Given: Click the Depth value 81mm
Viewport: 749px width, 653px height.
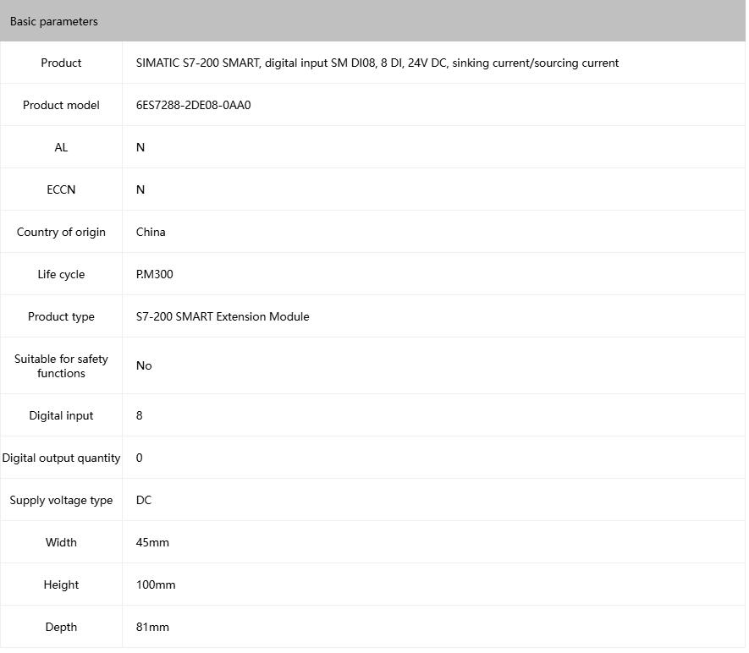Looking at the screenshot, I should 152,627.
